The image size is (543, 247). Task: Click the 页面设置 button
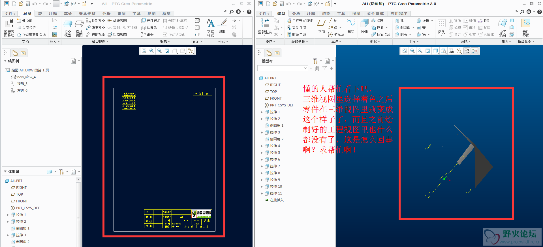point(26,28)
